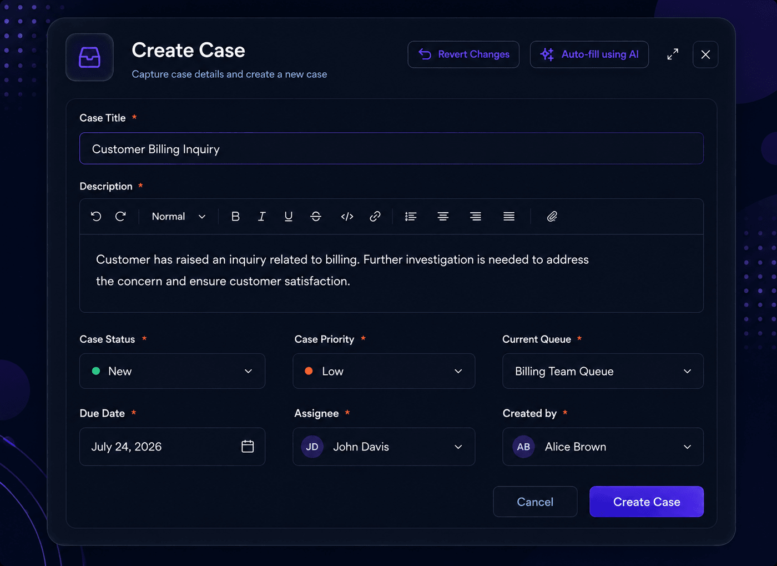Screen dimensions: 777x566
Task: Open the Current Queue dropdown
Action: [x=603, y=371]
